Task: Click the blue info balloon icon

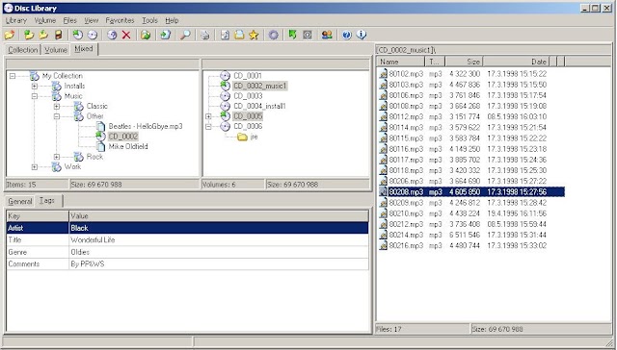Action: (x=362, y=35)
